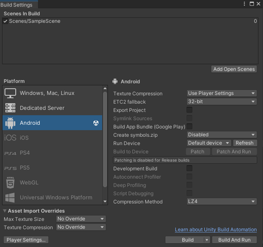Select the WebGL HTML5 icon
Image resolution: width=263 pixels, height=247 pixels.
10,183
